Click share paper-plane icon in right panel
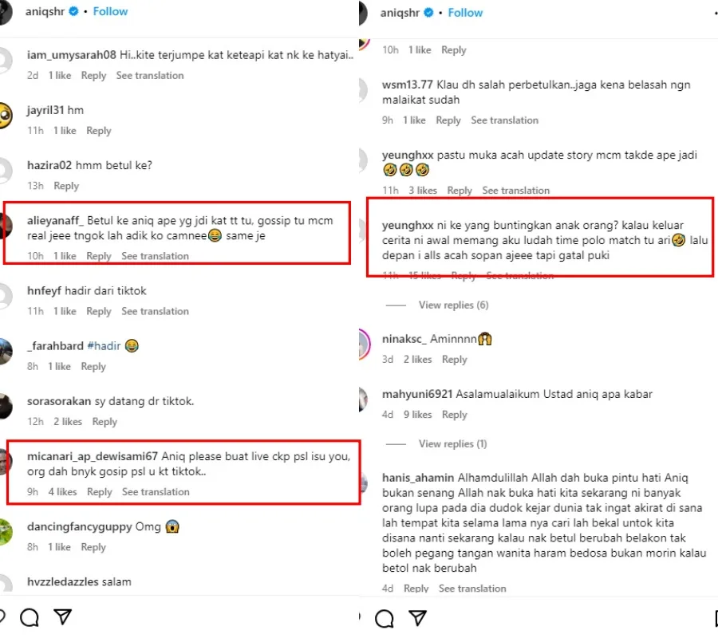Image resolution: width=718 pixels, height=638 pixels. pyautogui.click(x=417, y=618)
